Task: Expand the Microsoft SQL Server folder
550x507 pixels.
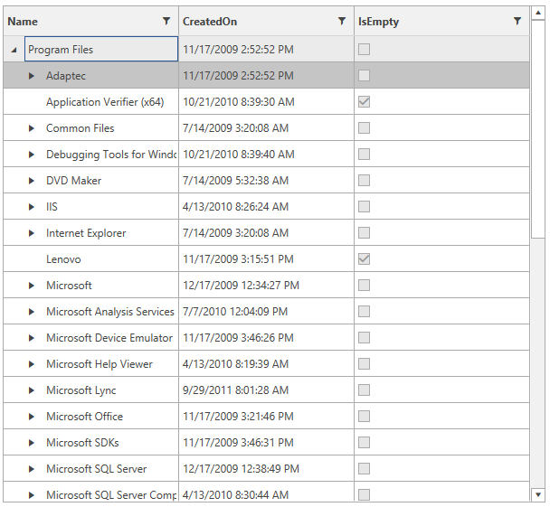Action: click(x=32, y=469)
